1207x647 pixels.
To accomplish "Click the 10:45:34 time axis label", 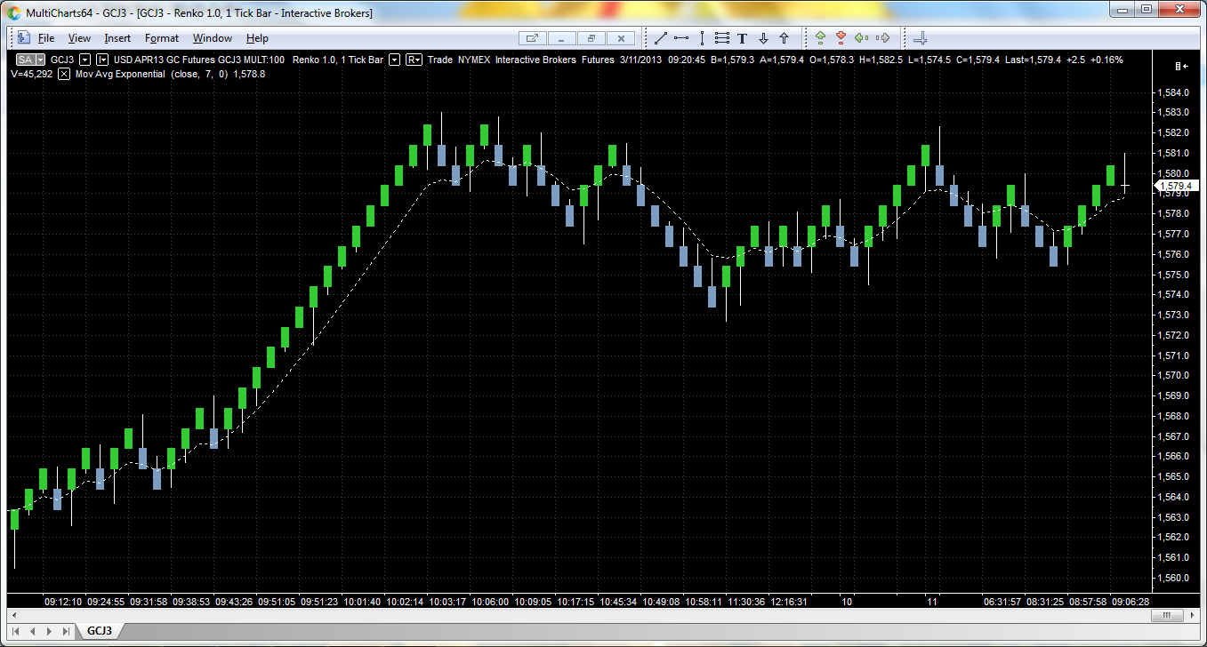I will 618,602.
